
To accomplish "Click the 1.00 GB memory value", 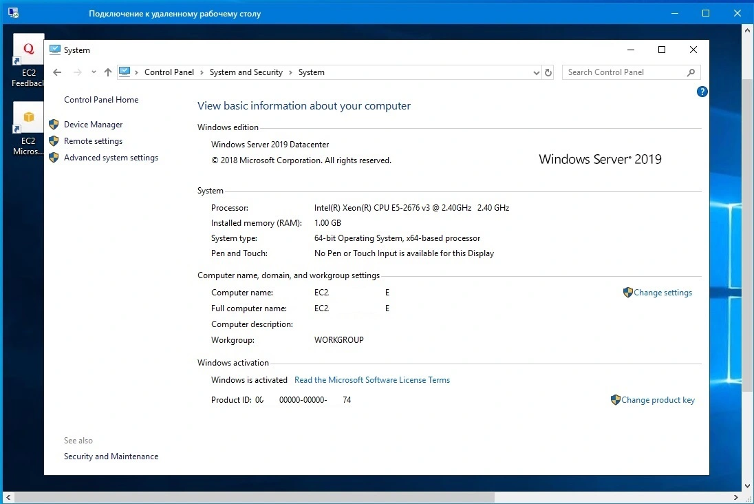I will click(327, 223).
